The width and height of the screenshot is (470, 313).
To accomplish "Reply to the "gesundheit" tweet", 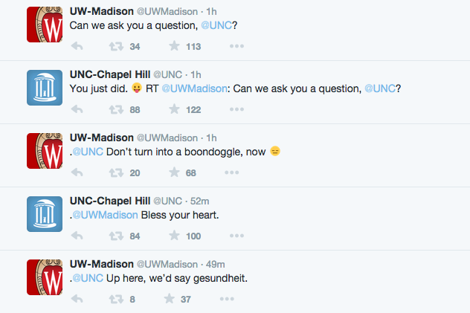I will pyautogui.click(x=77, y=299).
